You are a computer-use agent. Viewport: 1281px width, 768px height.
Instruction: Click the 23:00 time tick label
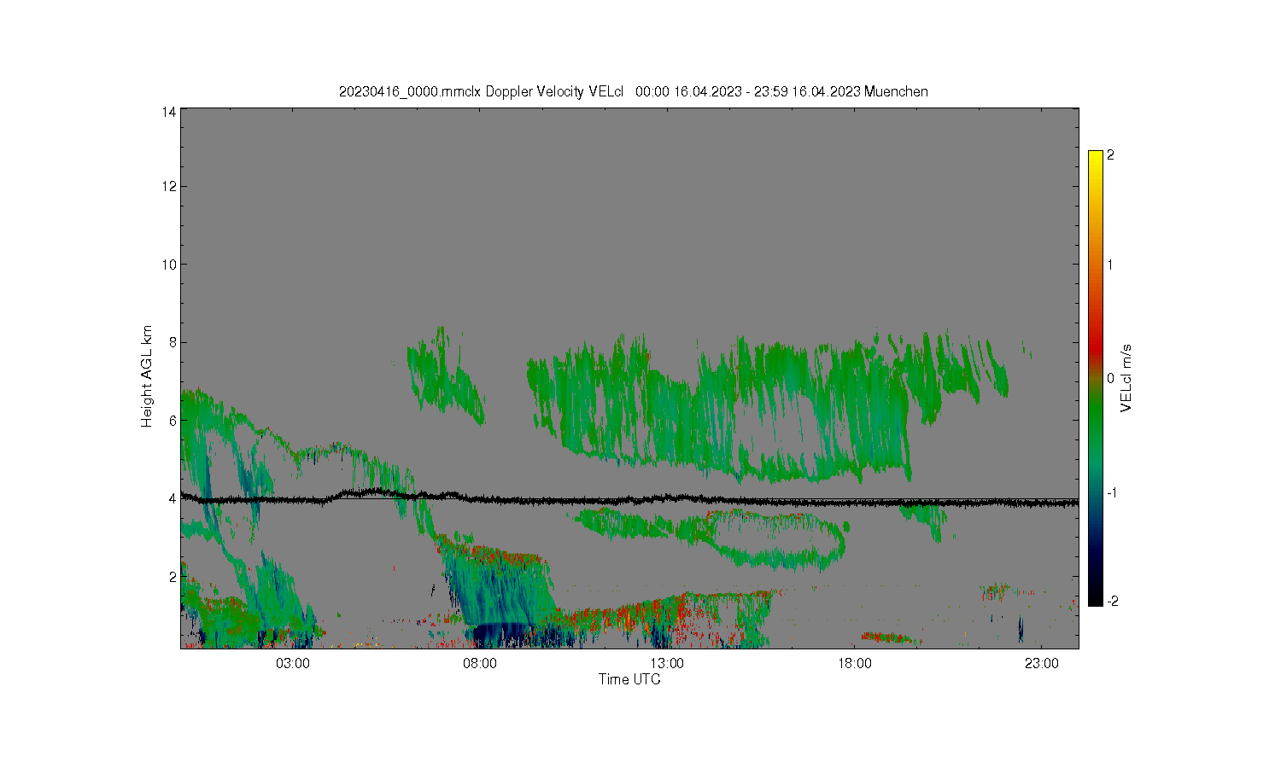1042,664
